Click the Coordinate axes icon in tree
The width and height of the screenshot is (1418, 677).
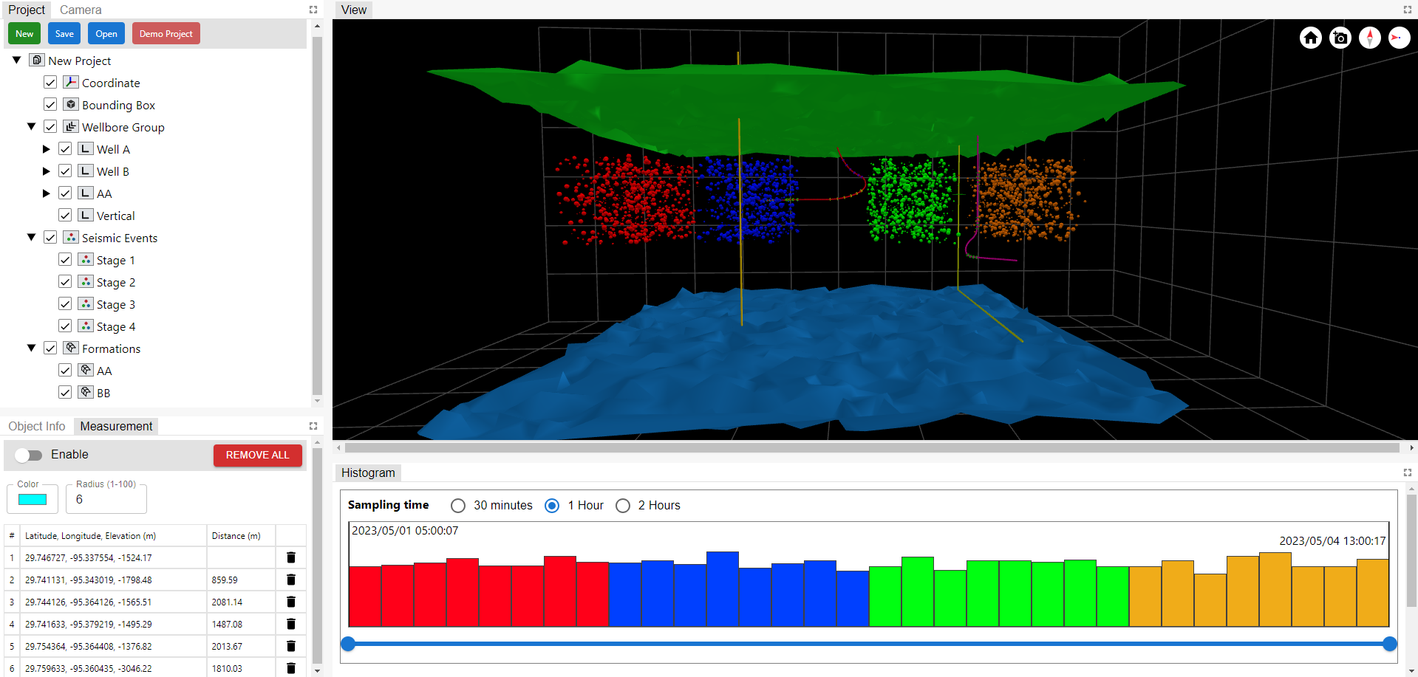(x=71, y=83)
